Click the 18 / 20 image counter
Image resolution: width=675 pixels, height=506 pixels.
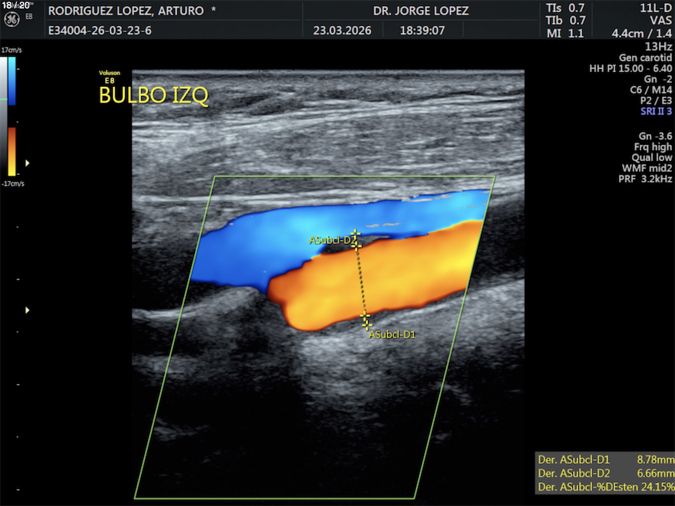point(16,5)
